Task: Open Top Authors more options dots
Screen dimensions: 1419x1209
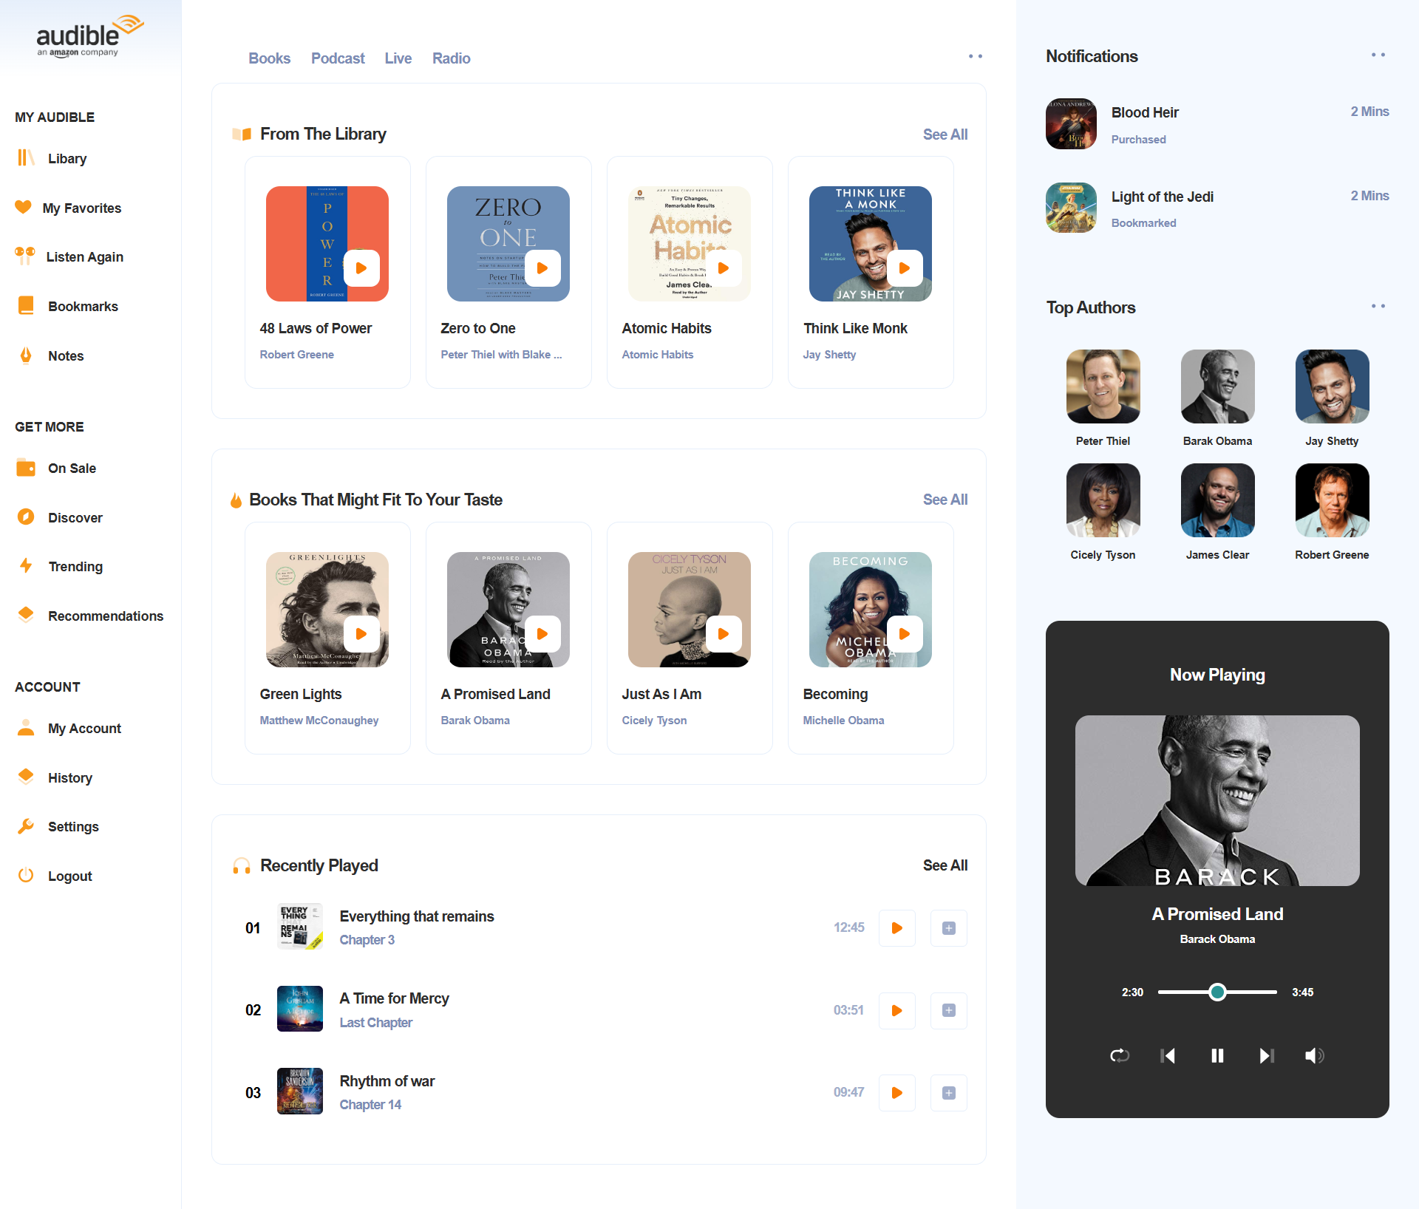Action: pyautogui.click(x=1378, y=306)
